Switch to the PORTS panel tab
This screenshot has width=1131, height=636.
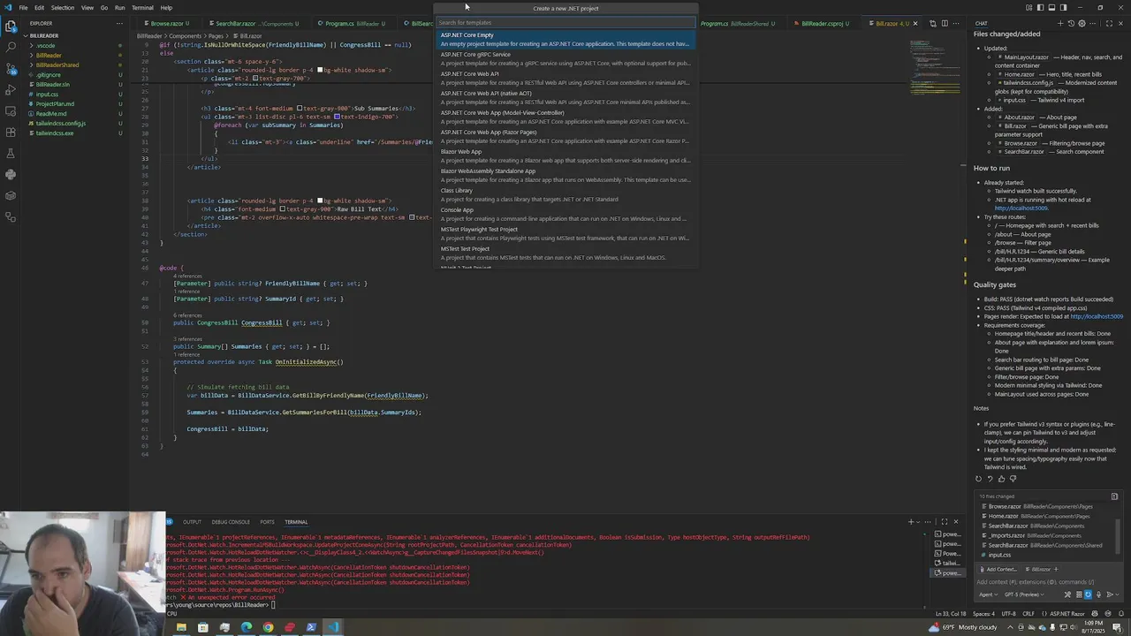coord(267,522)
